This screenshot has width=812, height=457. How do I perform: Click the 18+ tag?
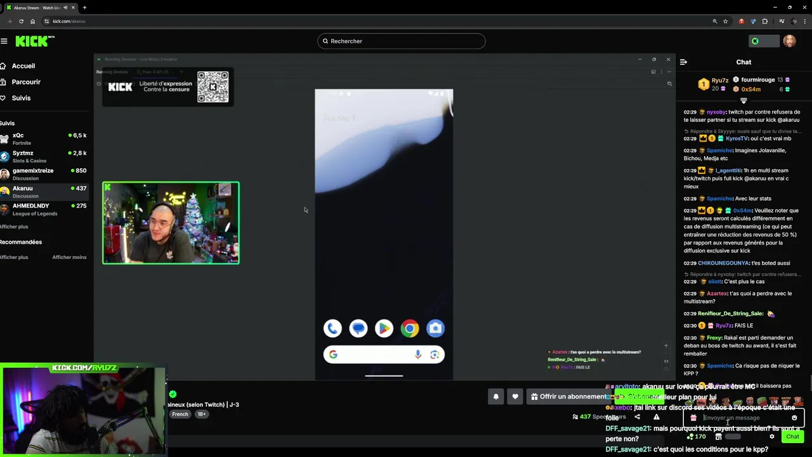(201, 414)
